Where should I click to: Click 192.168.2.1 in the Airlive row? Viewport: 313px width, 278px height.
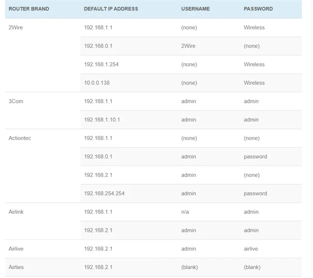click(98, 249)
